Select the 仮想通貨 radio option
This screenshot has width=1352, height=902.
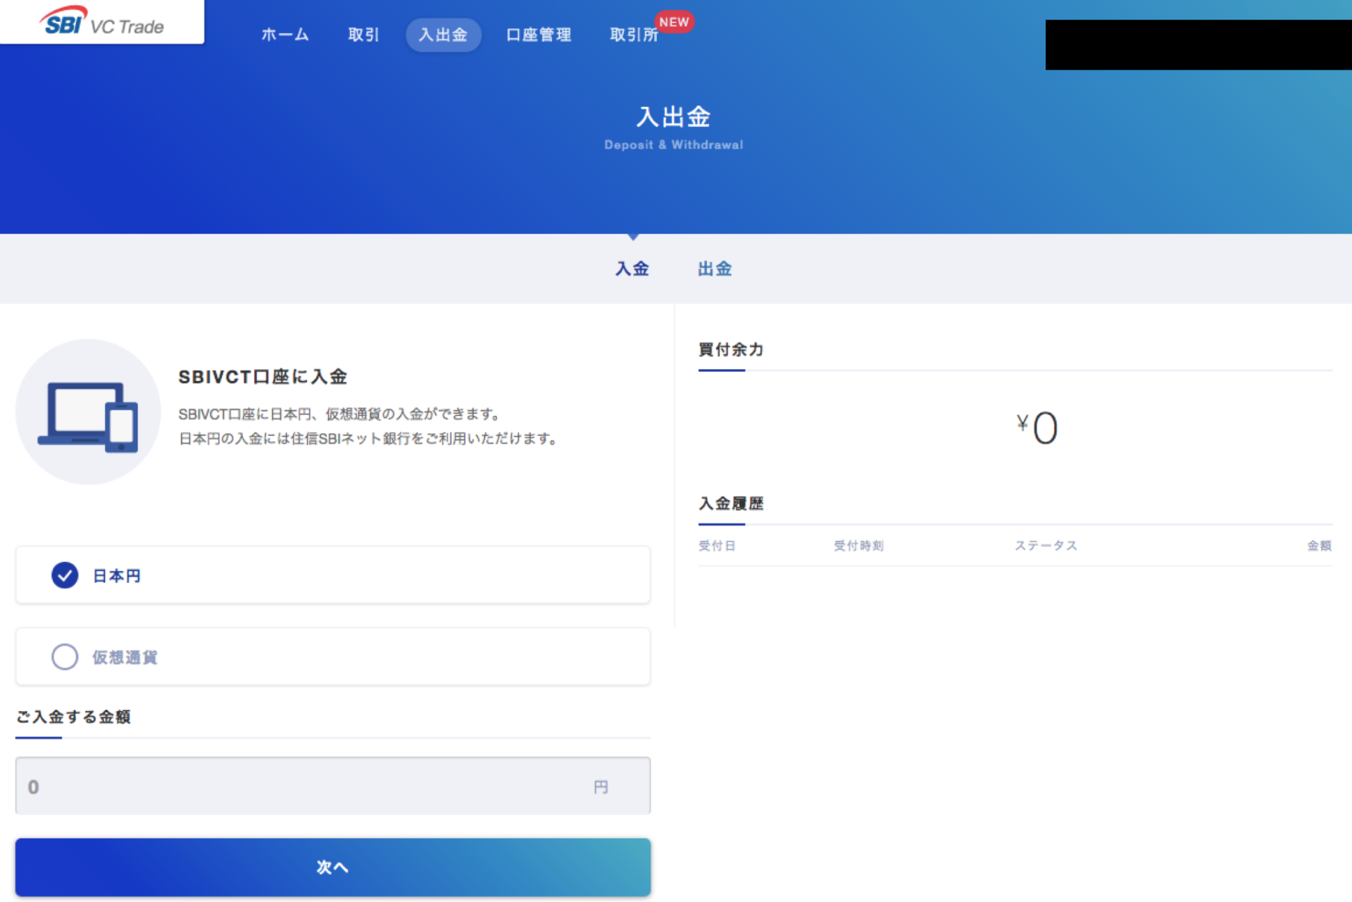pyautogui.click(x=332, y=656)
